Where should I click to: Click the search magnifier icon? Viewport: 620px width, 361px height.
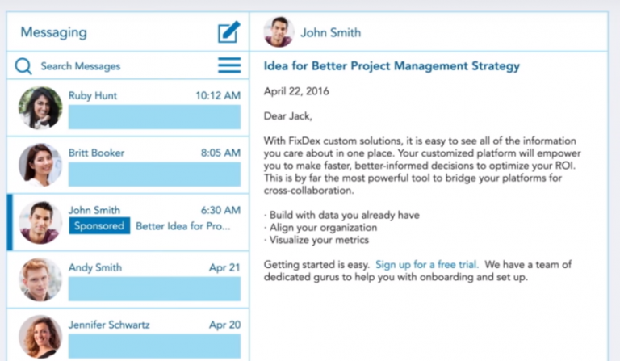click(23, 66)
